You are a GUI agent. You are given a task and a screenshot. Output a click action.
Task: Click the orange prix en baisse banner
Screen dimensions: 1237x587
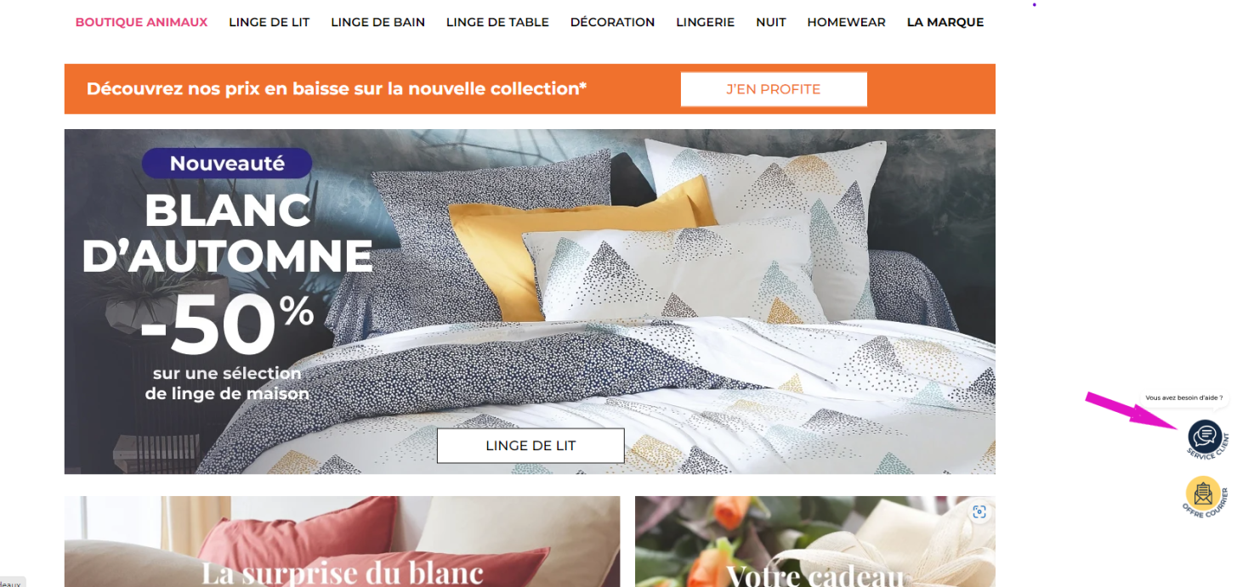coord(530,88)
